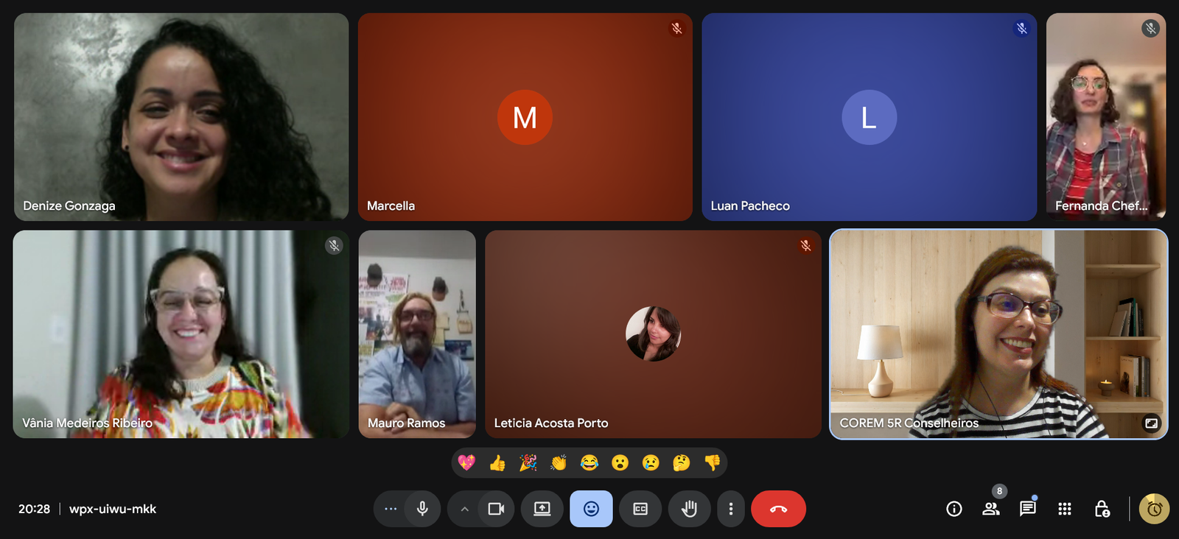Image resolution: width=1179 pixels, height=539 pixels.
Task: Toggle the microphone on or off
Action: click(422, 509)
